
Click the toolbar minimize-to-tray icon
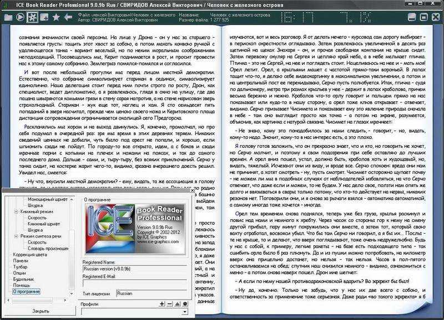coord(412,17)
